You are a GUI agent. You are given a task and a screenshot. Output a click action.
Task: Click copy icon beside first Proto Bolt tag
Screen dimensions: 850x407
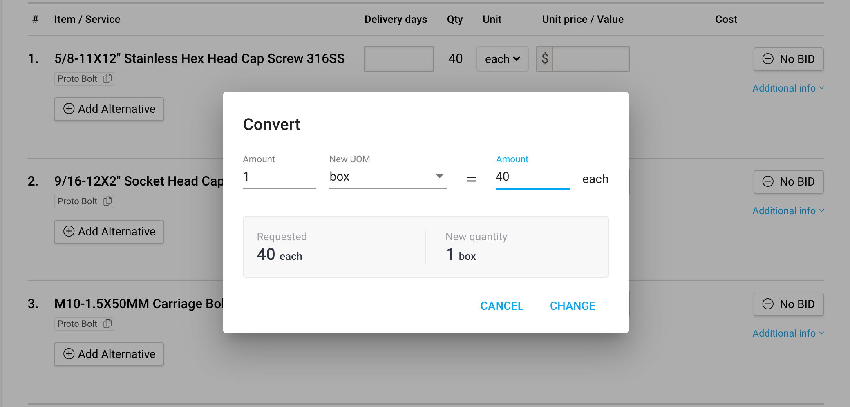coord(107,78)
